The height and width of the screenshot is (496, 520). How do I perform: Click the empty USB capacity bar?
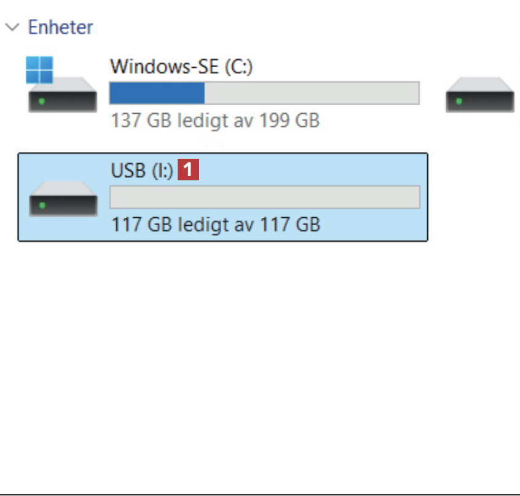264,198
